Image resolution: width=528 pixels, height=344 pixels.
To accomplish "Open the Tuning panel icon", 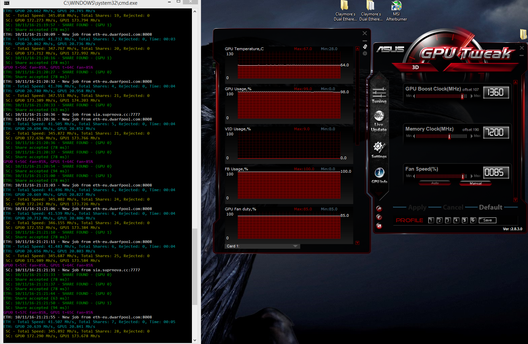I will point(379,95).
